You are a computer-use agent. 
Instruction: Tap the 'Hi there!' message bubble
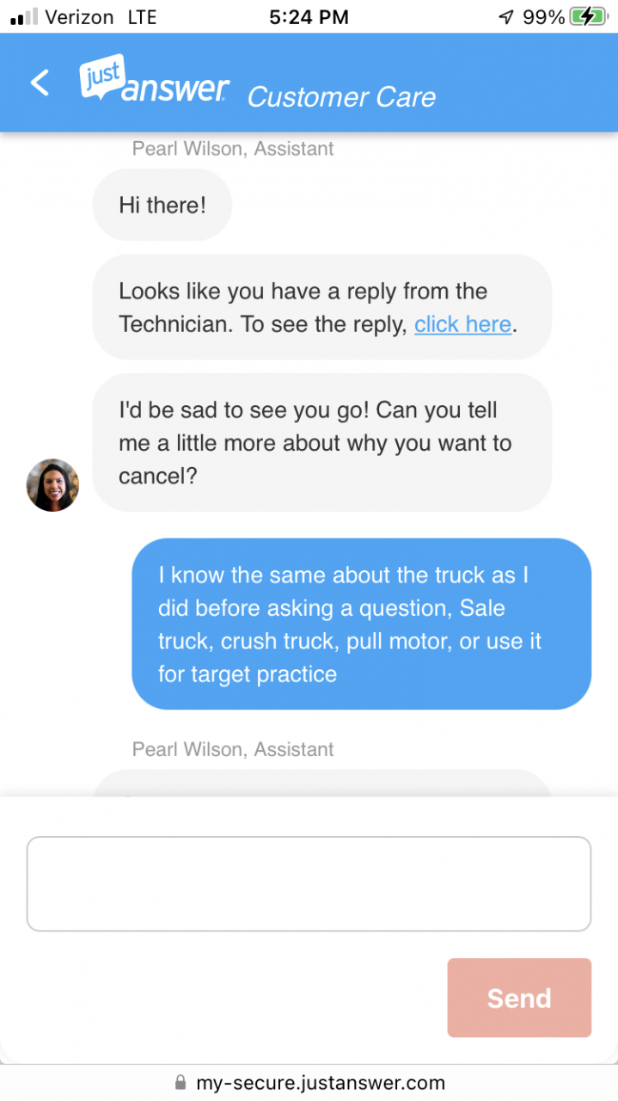pyautogui.click(x=162, y=205)
